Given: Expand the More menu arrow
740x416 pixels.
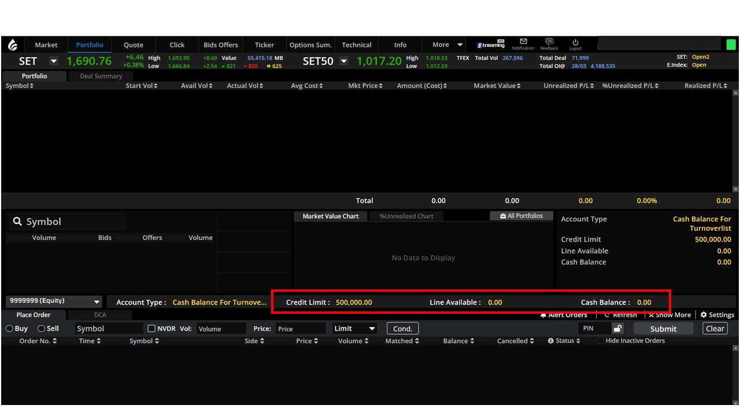Looking at the screenshot, I should (460, 45).
